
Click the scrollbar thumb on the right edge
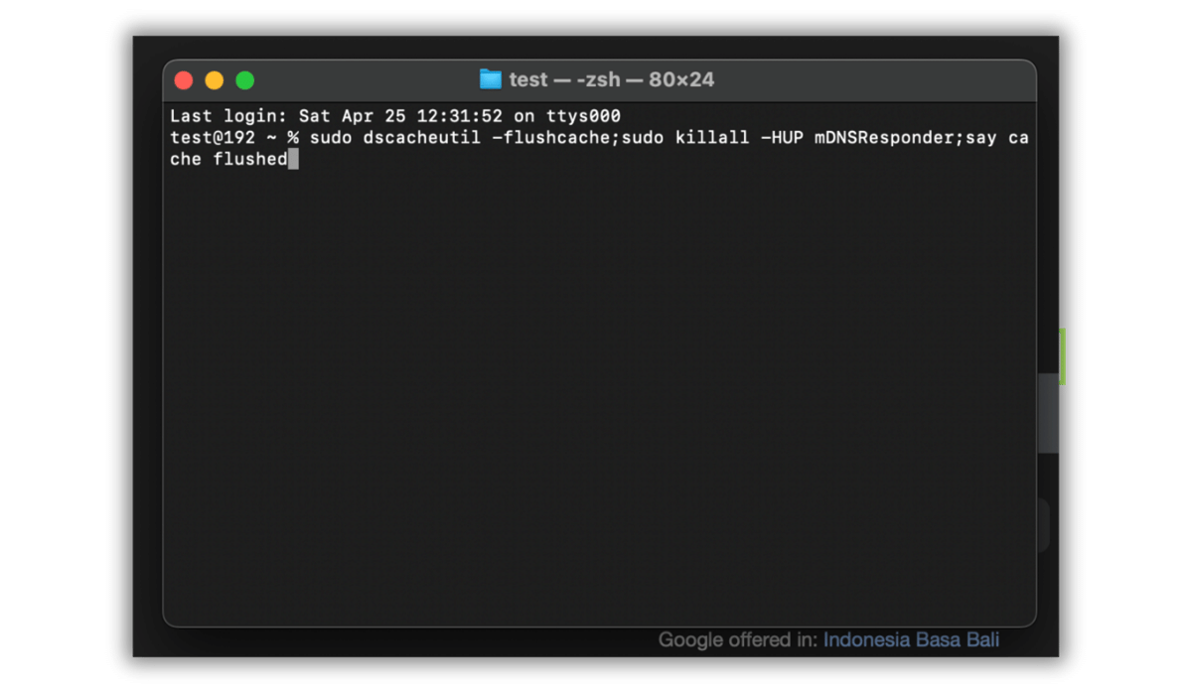point(1047,414)
